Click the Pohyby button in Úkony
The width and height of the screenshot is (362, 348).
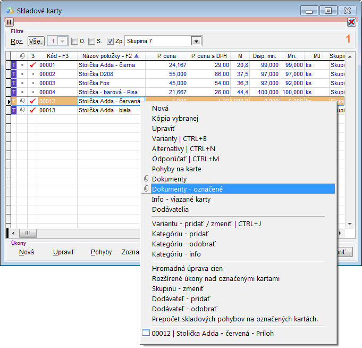101,252
